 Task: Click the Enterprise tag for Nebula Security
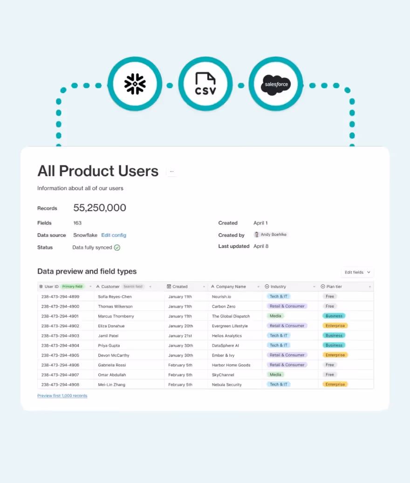click(x=335, y=385)
